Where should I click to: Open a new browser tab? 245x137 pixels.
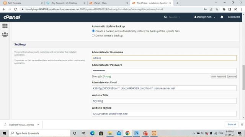pos(177,3)
